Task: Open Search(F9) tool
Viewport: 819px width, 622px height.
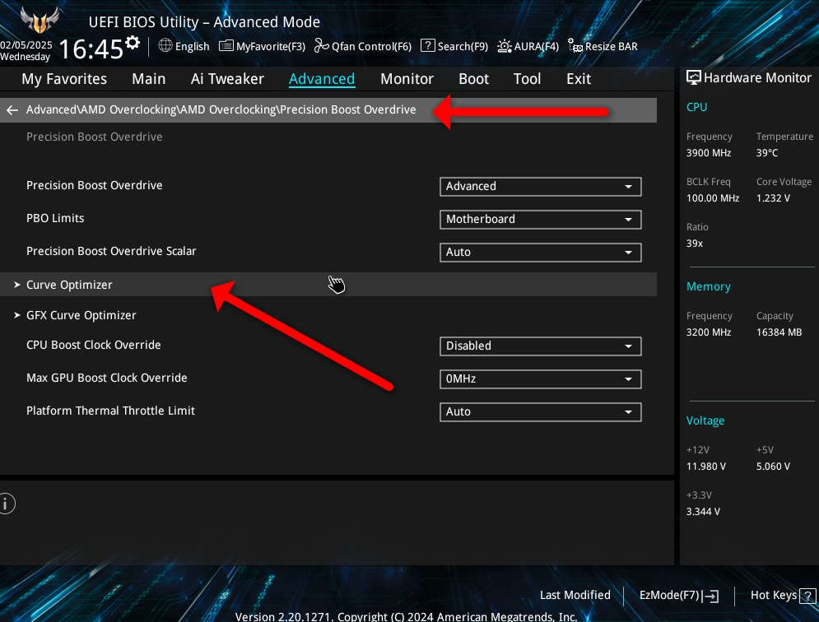Action: [x=454, y=46]
